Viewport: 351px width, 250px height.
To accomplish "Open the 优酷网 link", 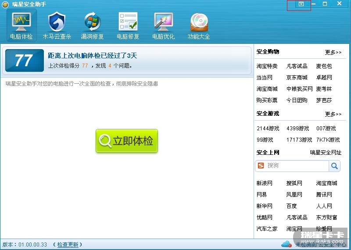I will pyautogui.click(x=265, y=218).
